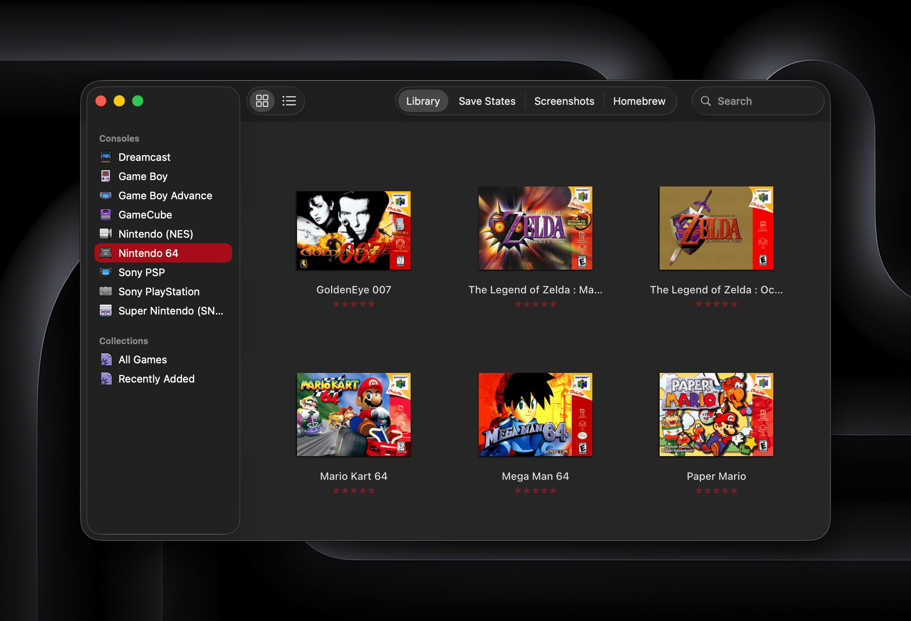Click the Mario Kart 64 title

[x=354, y=476]
